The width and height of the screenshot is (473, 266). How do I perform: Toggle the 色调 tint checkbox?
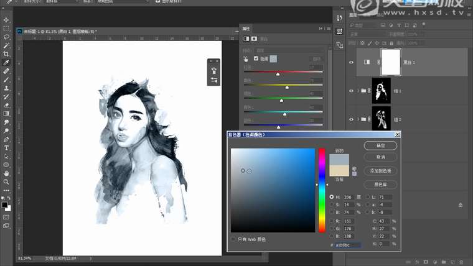[x=255, y=58]
